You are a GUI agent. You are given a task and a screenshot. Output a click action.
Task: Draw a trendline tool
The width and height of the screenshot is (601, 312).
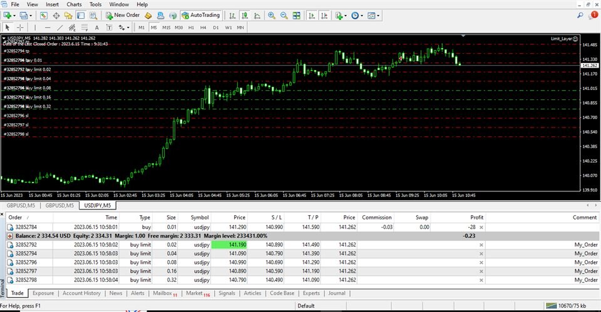point(60,28)
